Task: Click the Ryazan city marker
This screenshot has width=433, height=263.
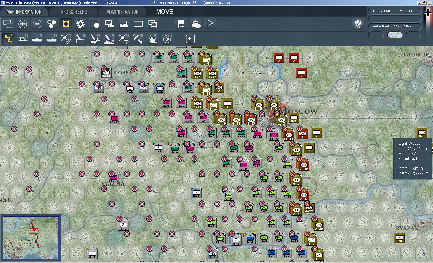Action: [x=423, y=223]
